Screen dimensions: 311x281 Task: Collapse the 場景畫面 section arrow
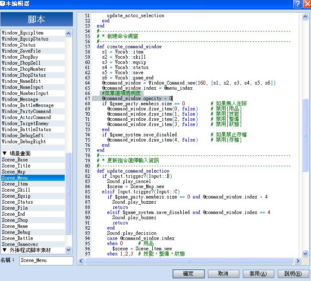click(x=5, y=153)
